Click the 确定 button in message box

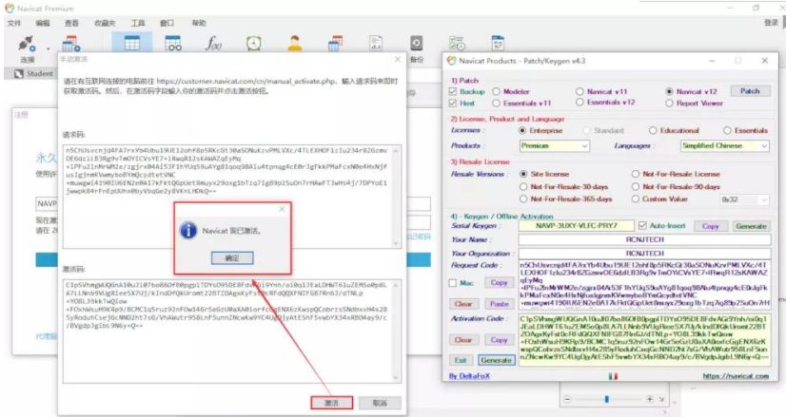pos(232,257)
